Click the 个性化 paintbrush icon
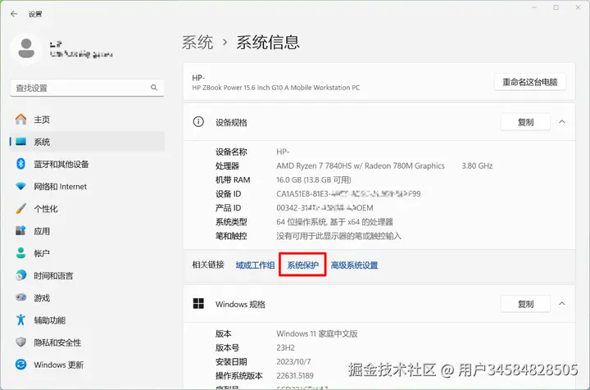This screenshot has height=390, width=590. point(20,208)
